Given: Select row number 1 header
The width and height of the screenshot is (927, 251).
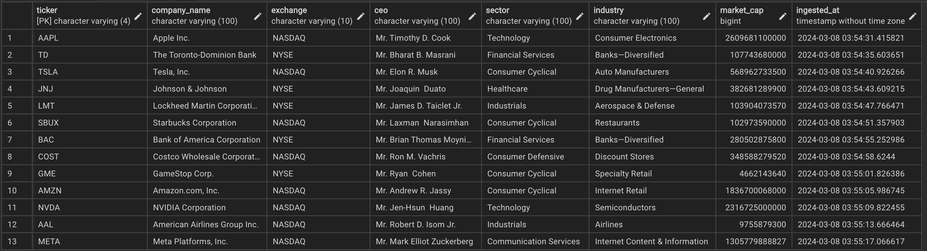Looking at the screenshot, I should pyautogui.click(x=17, y=38).
